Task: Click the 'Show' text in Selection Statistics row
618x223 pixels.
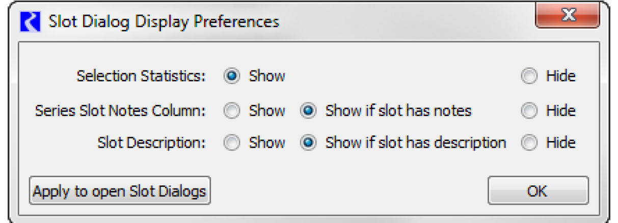Action: point(267,76)
